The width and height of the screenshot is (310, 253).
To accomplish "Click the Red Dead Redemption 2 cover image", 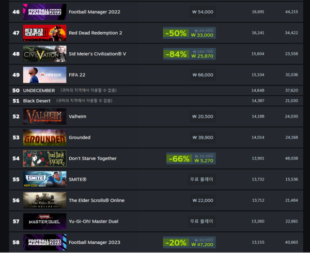I will (x=44, y=33).
